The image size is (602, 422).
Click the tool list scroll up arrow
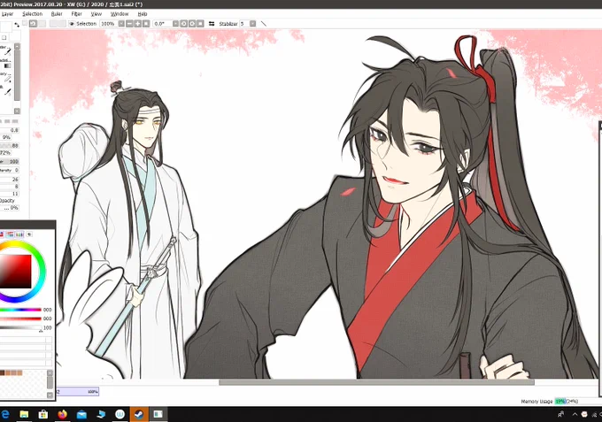(17, 46)
